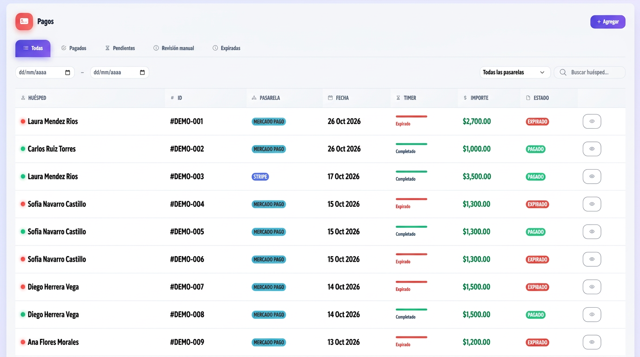
Task: Click the dollar icon beside IMPORTE header
Action: tap(465, 98)
